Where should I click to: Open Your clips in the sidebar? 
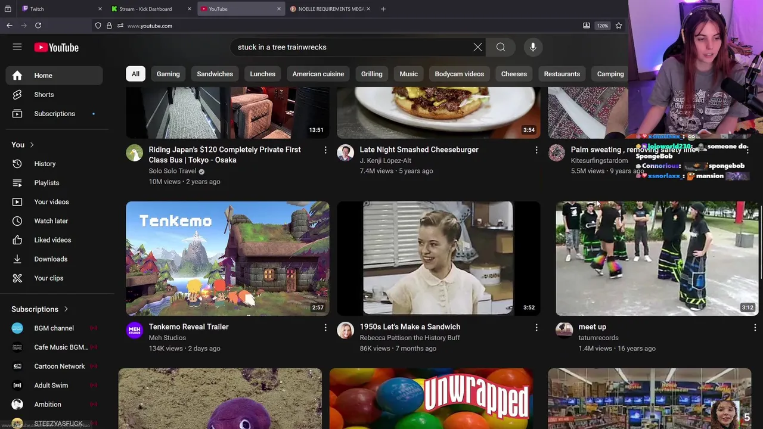point(54,278)
